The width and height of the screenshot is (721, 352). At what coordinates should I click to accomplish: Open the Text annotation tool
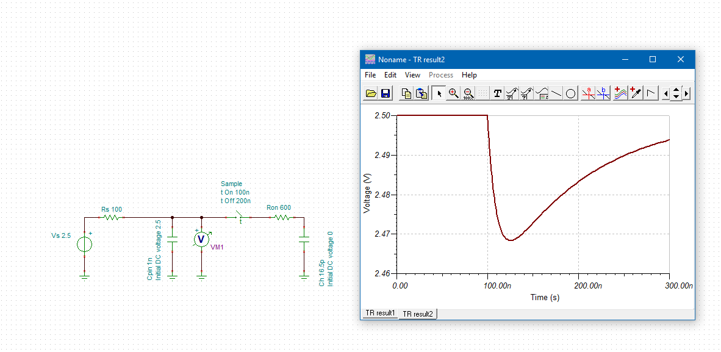[497, 93]
